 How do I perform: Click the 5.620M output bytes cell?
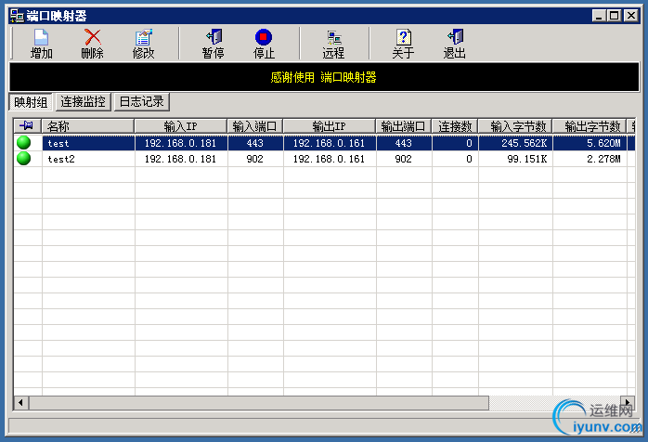(590, 143)
